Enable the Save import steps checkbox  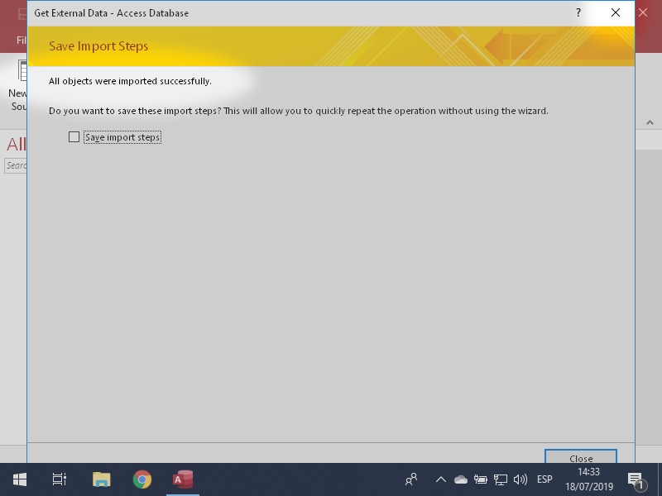click(x=74, y=137)
